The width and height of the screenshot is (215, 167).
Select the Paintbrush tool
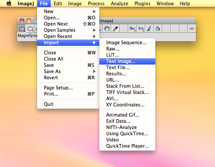[x=149, y=29]
